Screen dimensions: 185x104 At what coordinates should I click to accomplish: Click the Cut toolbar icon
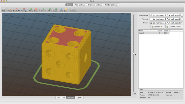pyautogui.click(x=66, y=10)
